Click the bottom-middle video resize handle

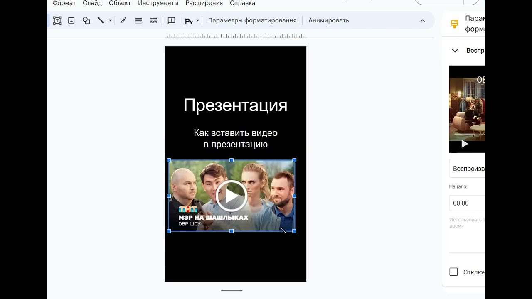tap(232, 231)
